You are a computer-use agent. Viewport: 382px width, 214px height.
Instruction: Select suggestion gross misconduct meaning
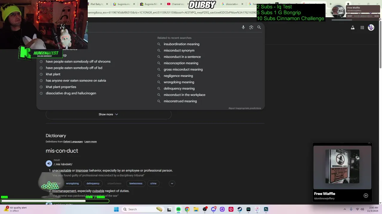tap(183, 70)
